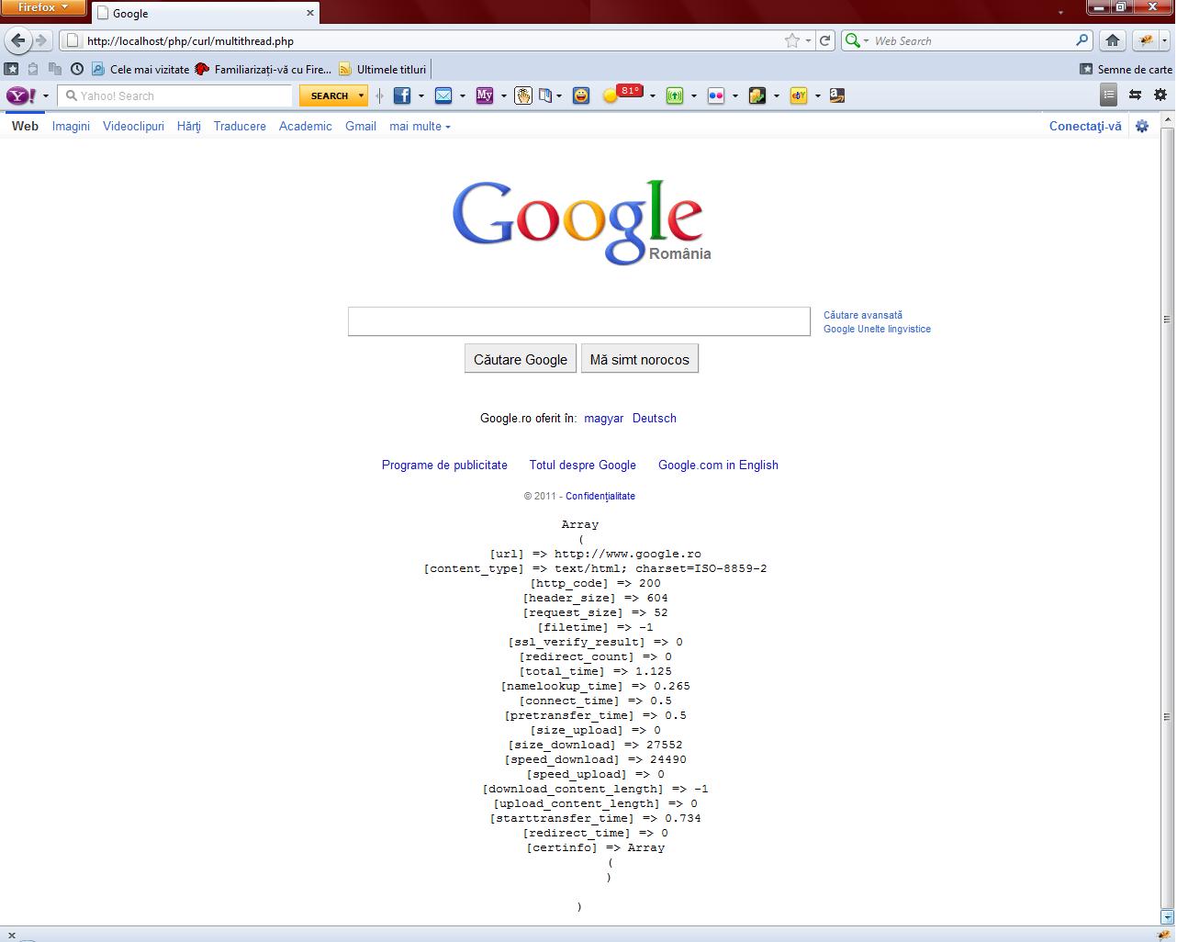The height and width of the screenshot is (942, 1177).
Task: Open Traducere in Google bar
Action: click(x=240, y=127)
